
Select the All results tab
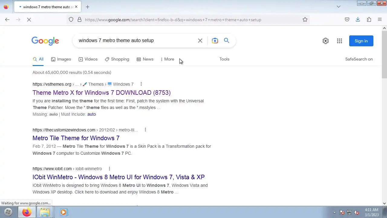click(38, 59)
